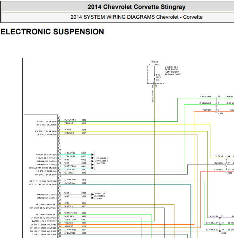
Task: Click the arrowhead ending the pin 24 wire
Action: 92,195
